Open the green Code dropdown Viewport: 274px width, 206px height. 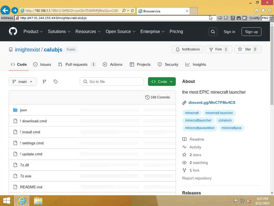162,82
